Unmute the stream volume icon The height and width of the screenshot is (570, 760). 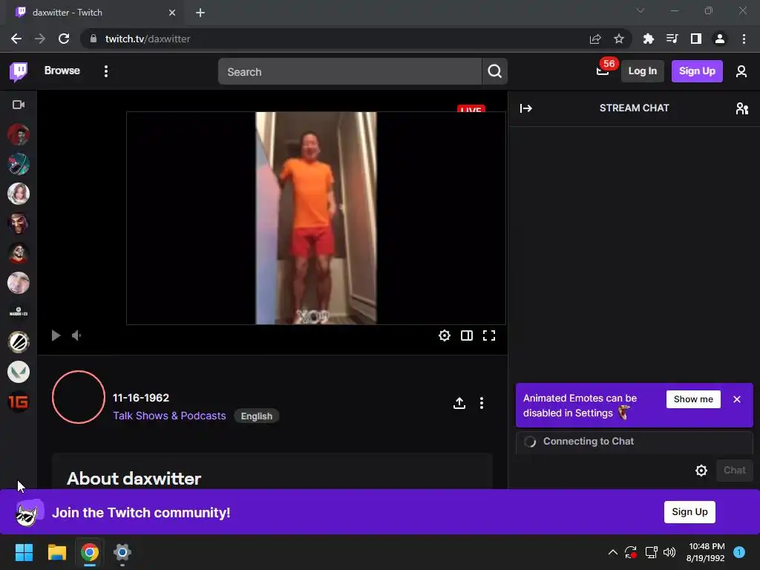pos(77,335)
